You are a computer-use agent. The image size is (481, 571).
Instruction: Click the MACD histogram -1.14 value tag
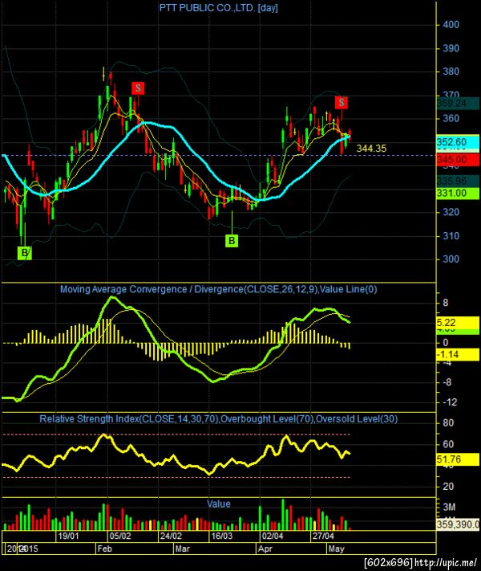point(458,354)
